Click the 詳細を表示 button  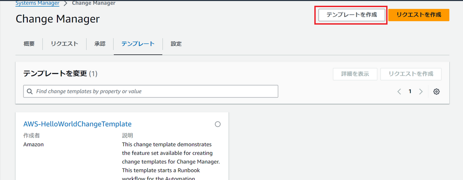click(x=355, y=74)
